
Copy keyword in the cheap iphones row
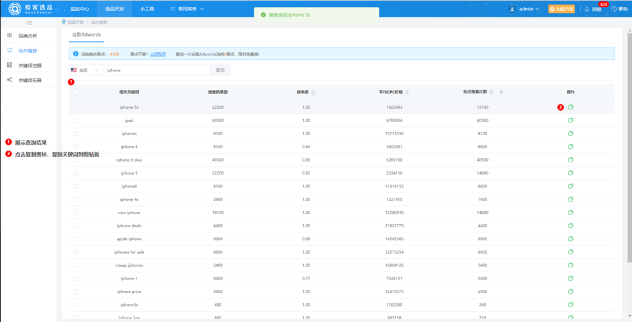tap(570, 265)
